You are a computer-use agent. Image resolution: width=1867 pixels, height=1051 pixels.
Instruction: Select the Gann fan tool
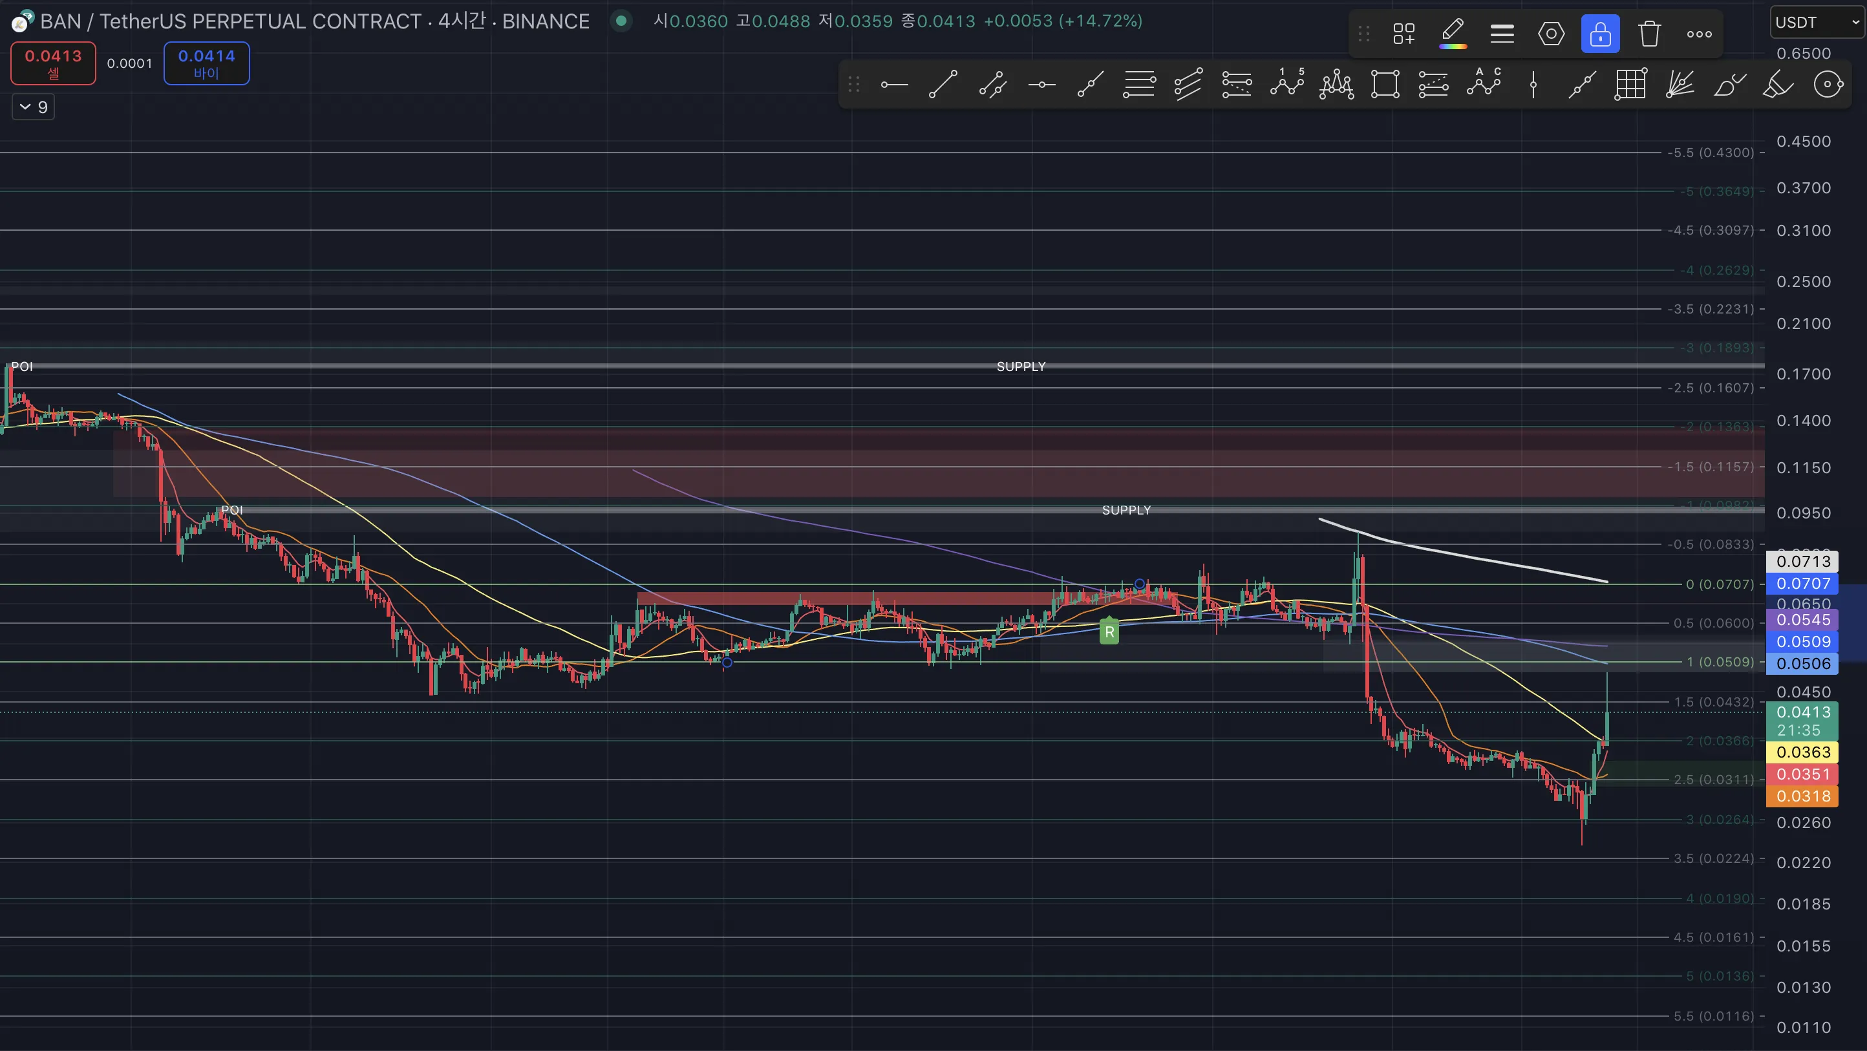pyautogui.click(x=1680, y=85)
